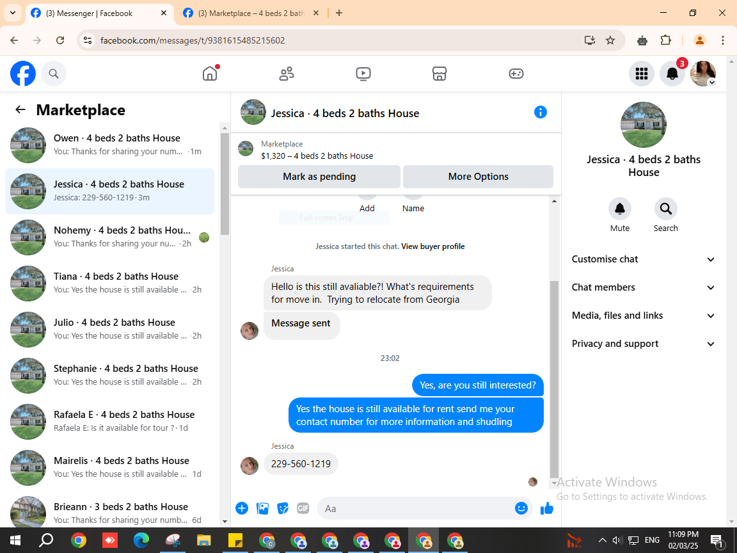Open View buyer profile link
The height and width of the screenshot is (553, 737).
click(433, 246)
